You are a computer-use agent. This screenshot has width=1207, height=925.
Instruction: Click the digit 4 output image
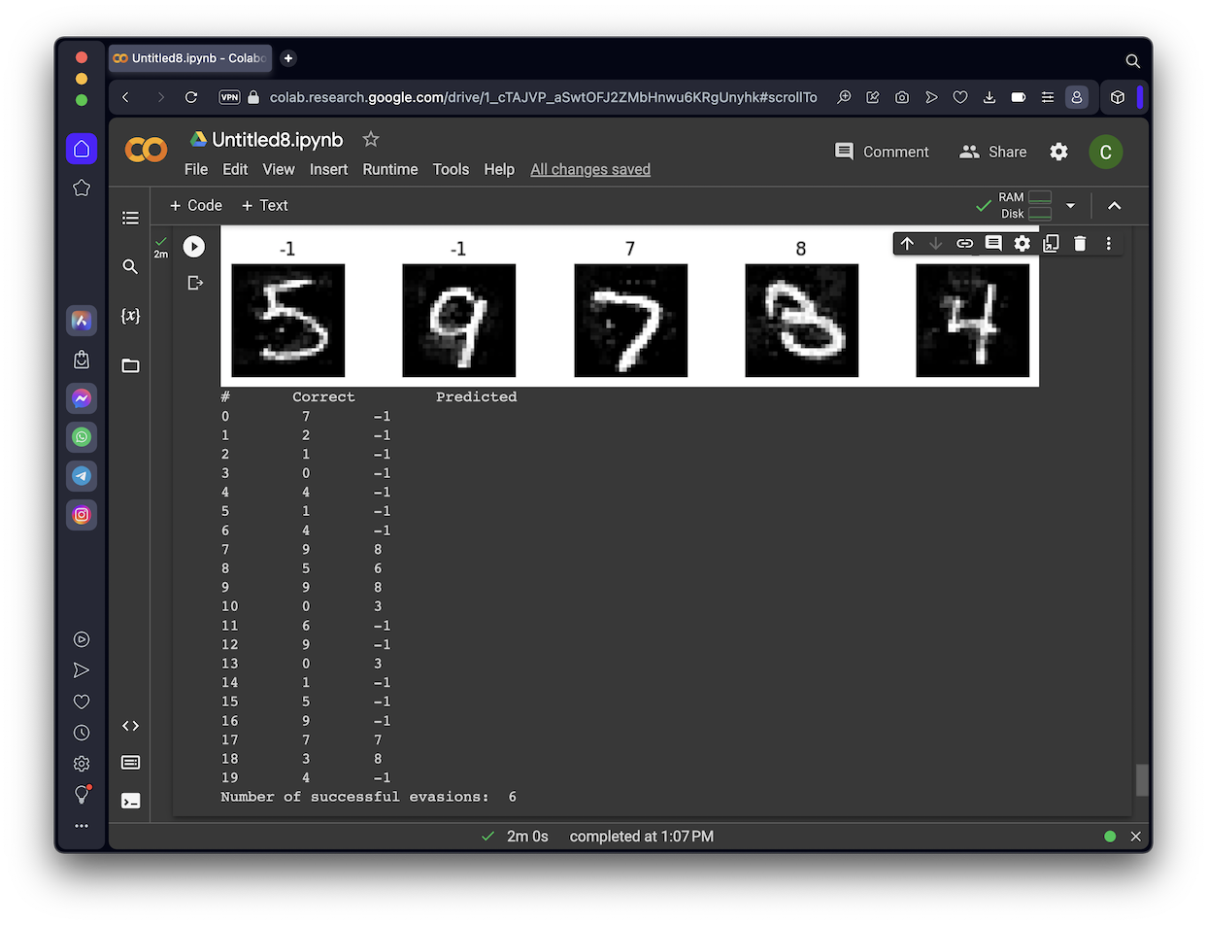pos(972,321)
